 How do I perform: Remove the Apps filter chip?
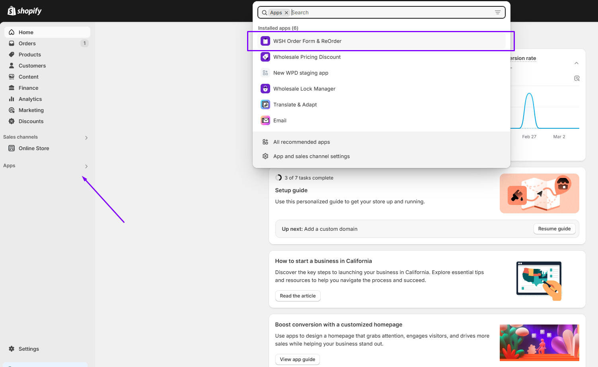coord(286,13)
